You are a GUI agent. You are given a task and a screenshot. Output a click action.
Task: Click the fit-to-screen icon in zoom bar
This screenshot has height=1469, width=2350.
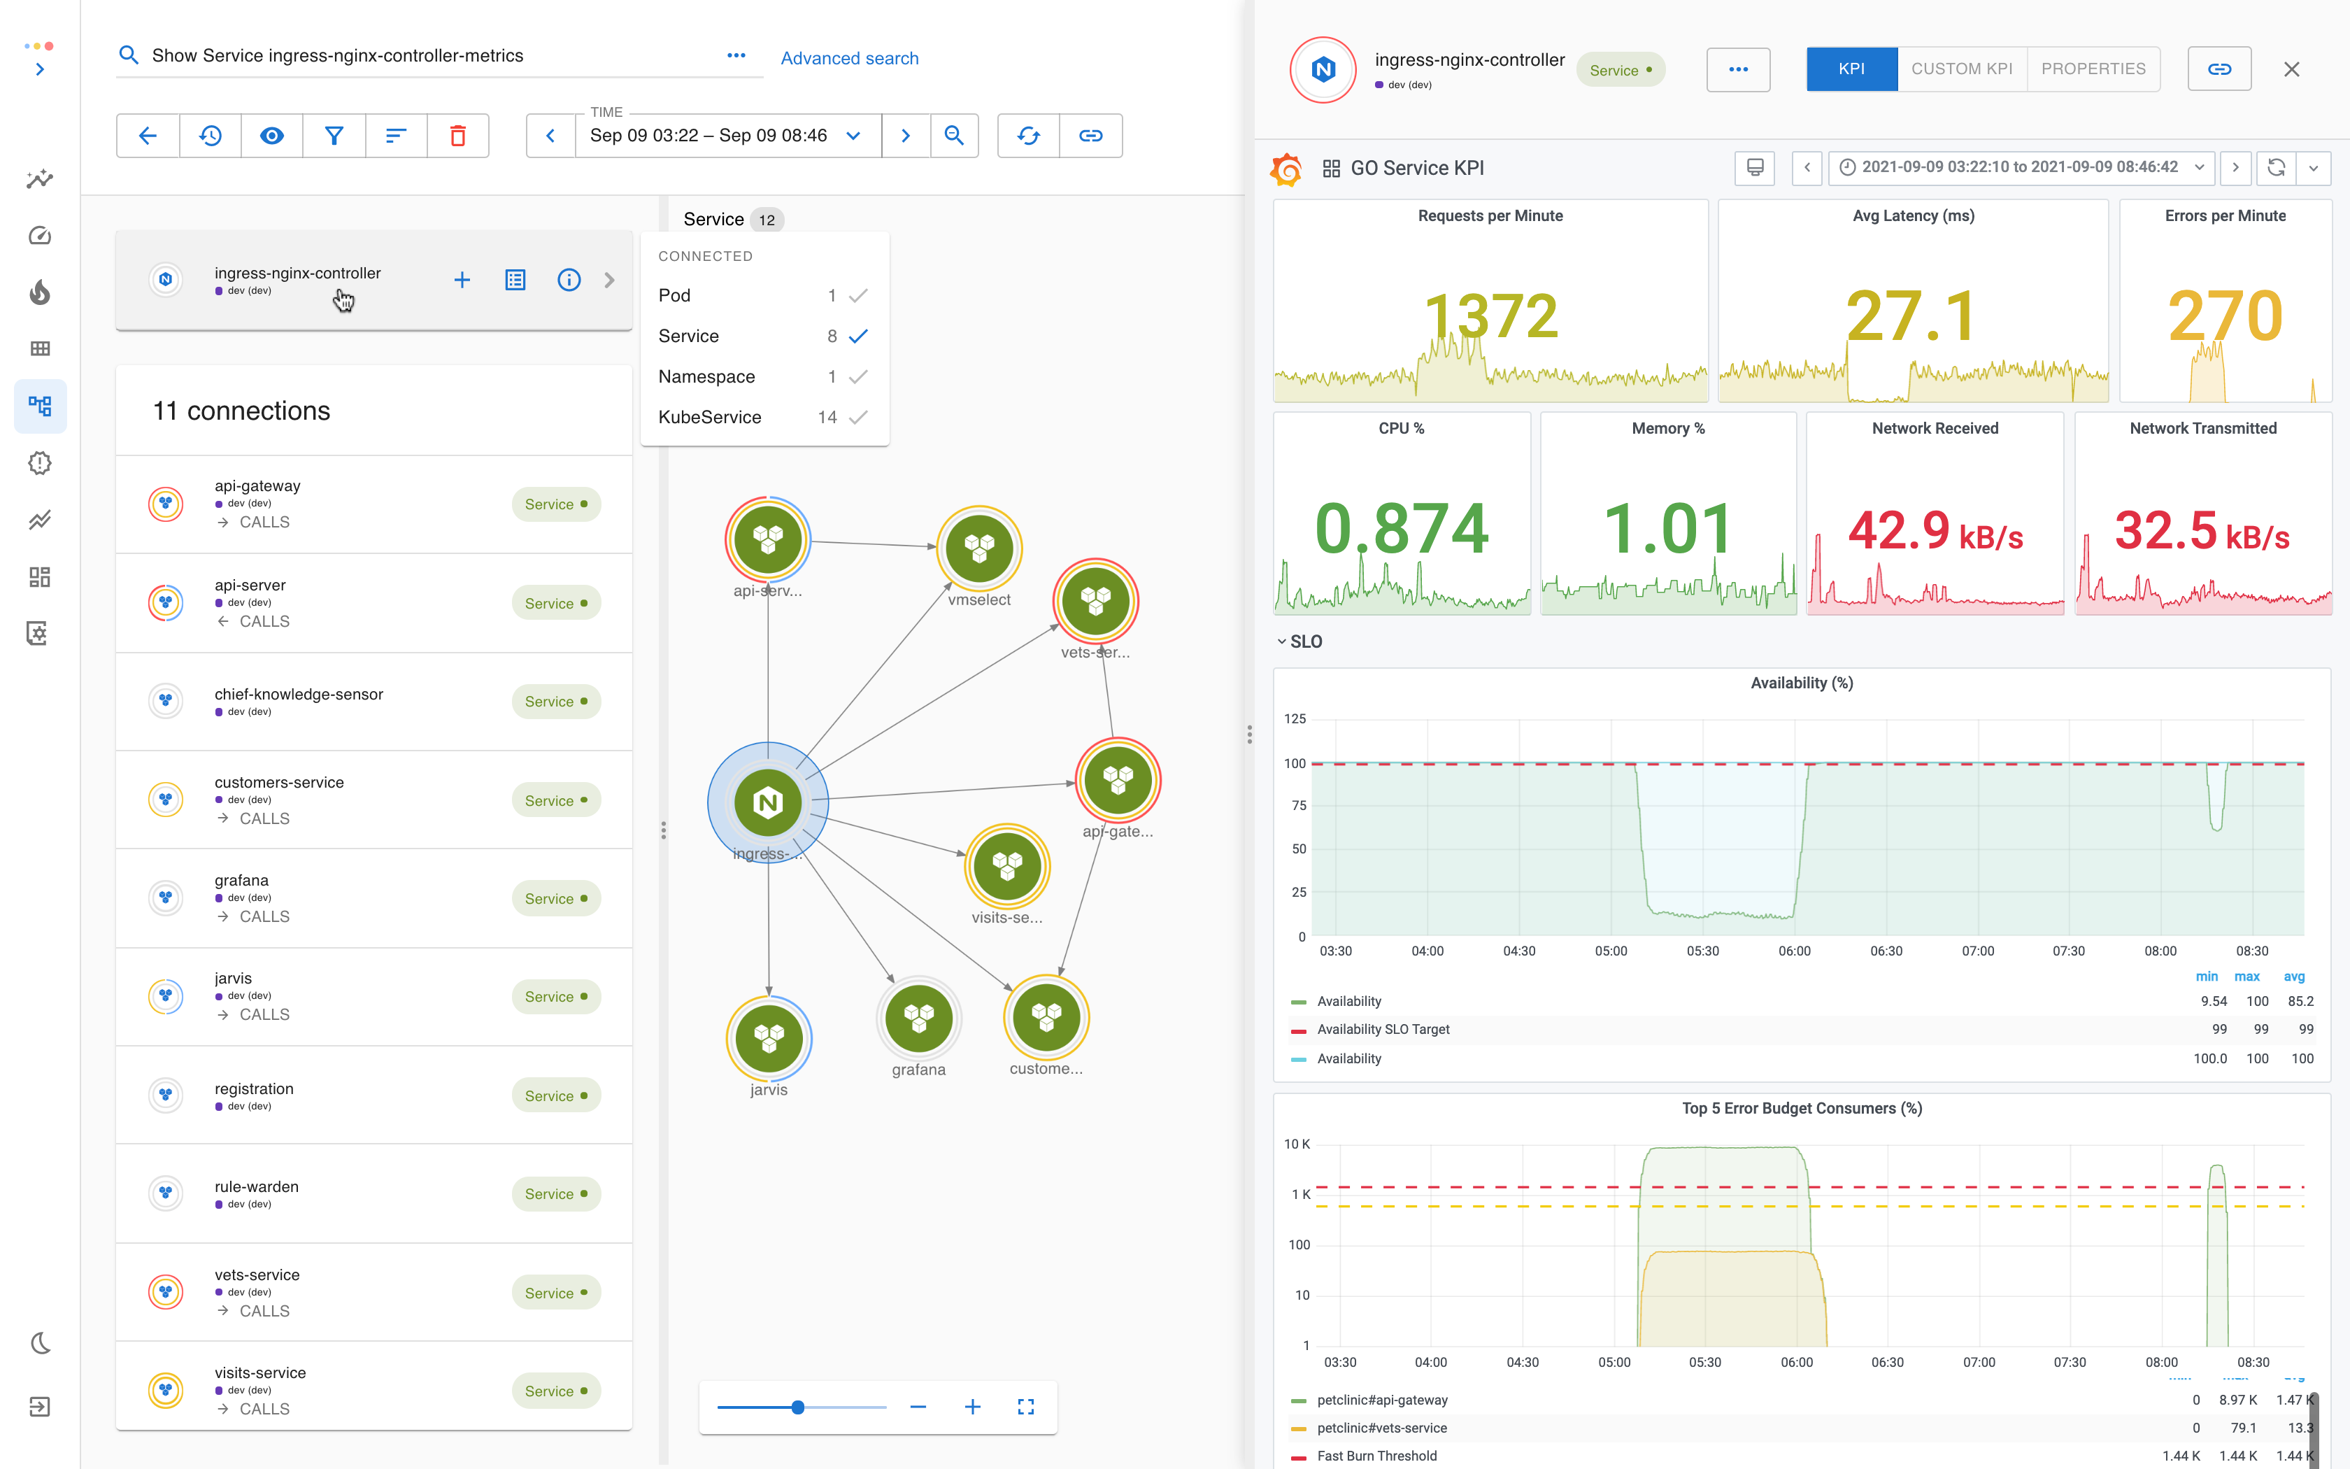1025,1407
